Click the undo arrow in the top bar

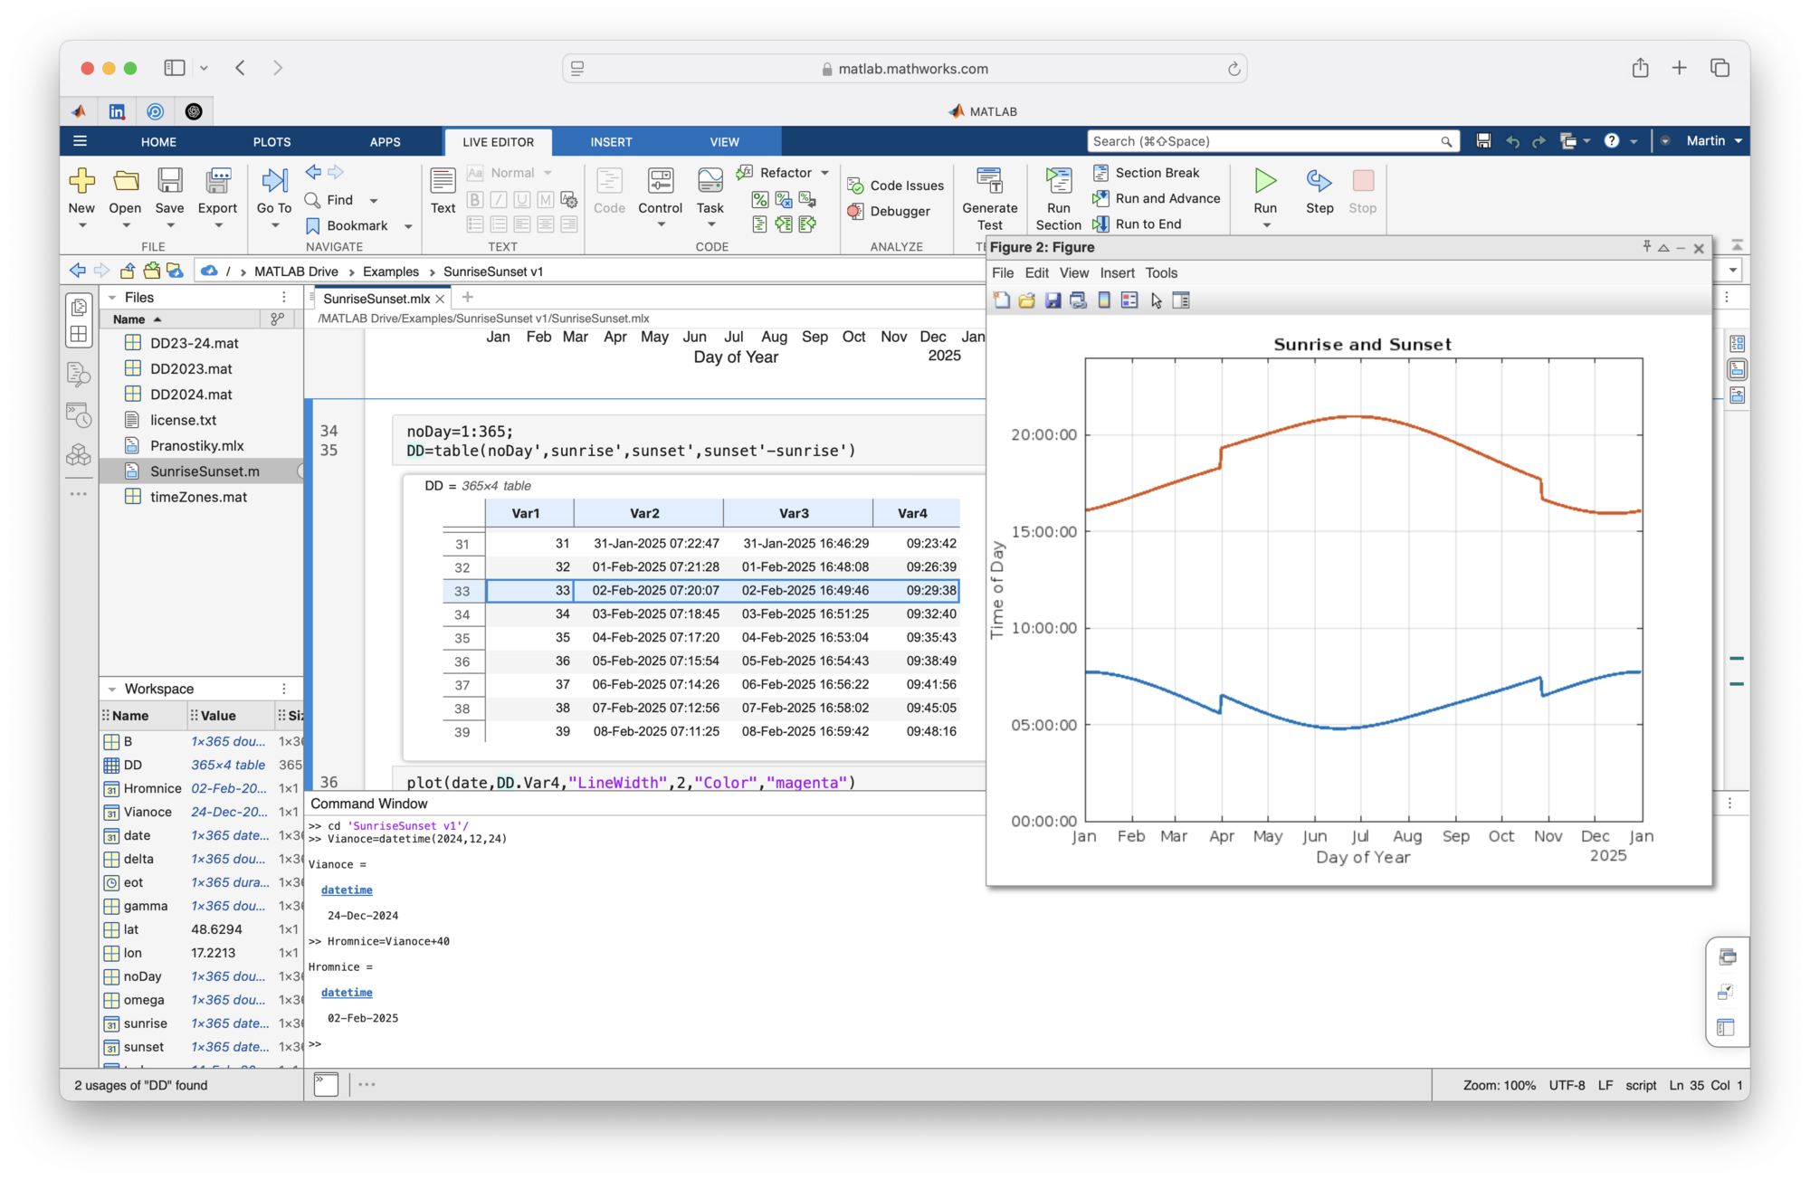point(1512,142)
